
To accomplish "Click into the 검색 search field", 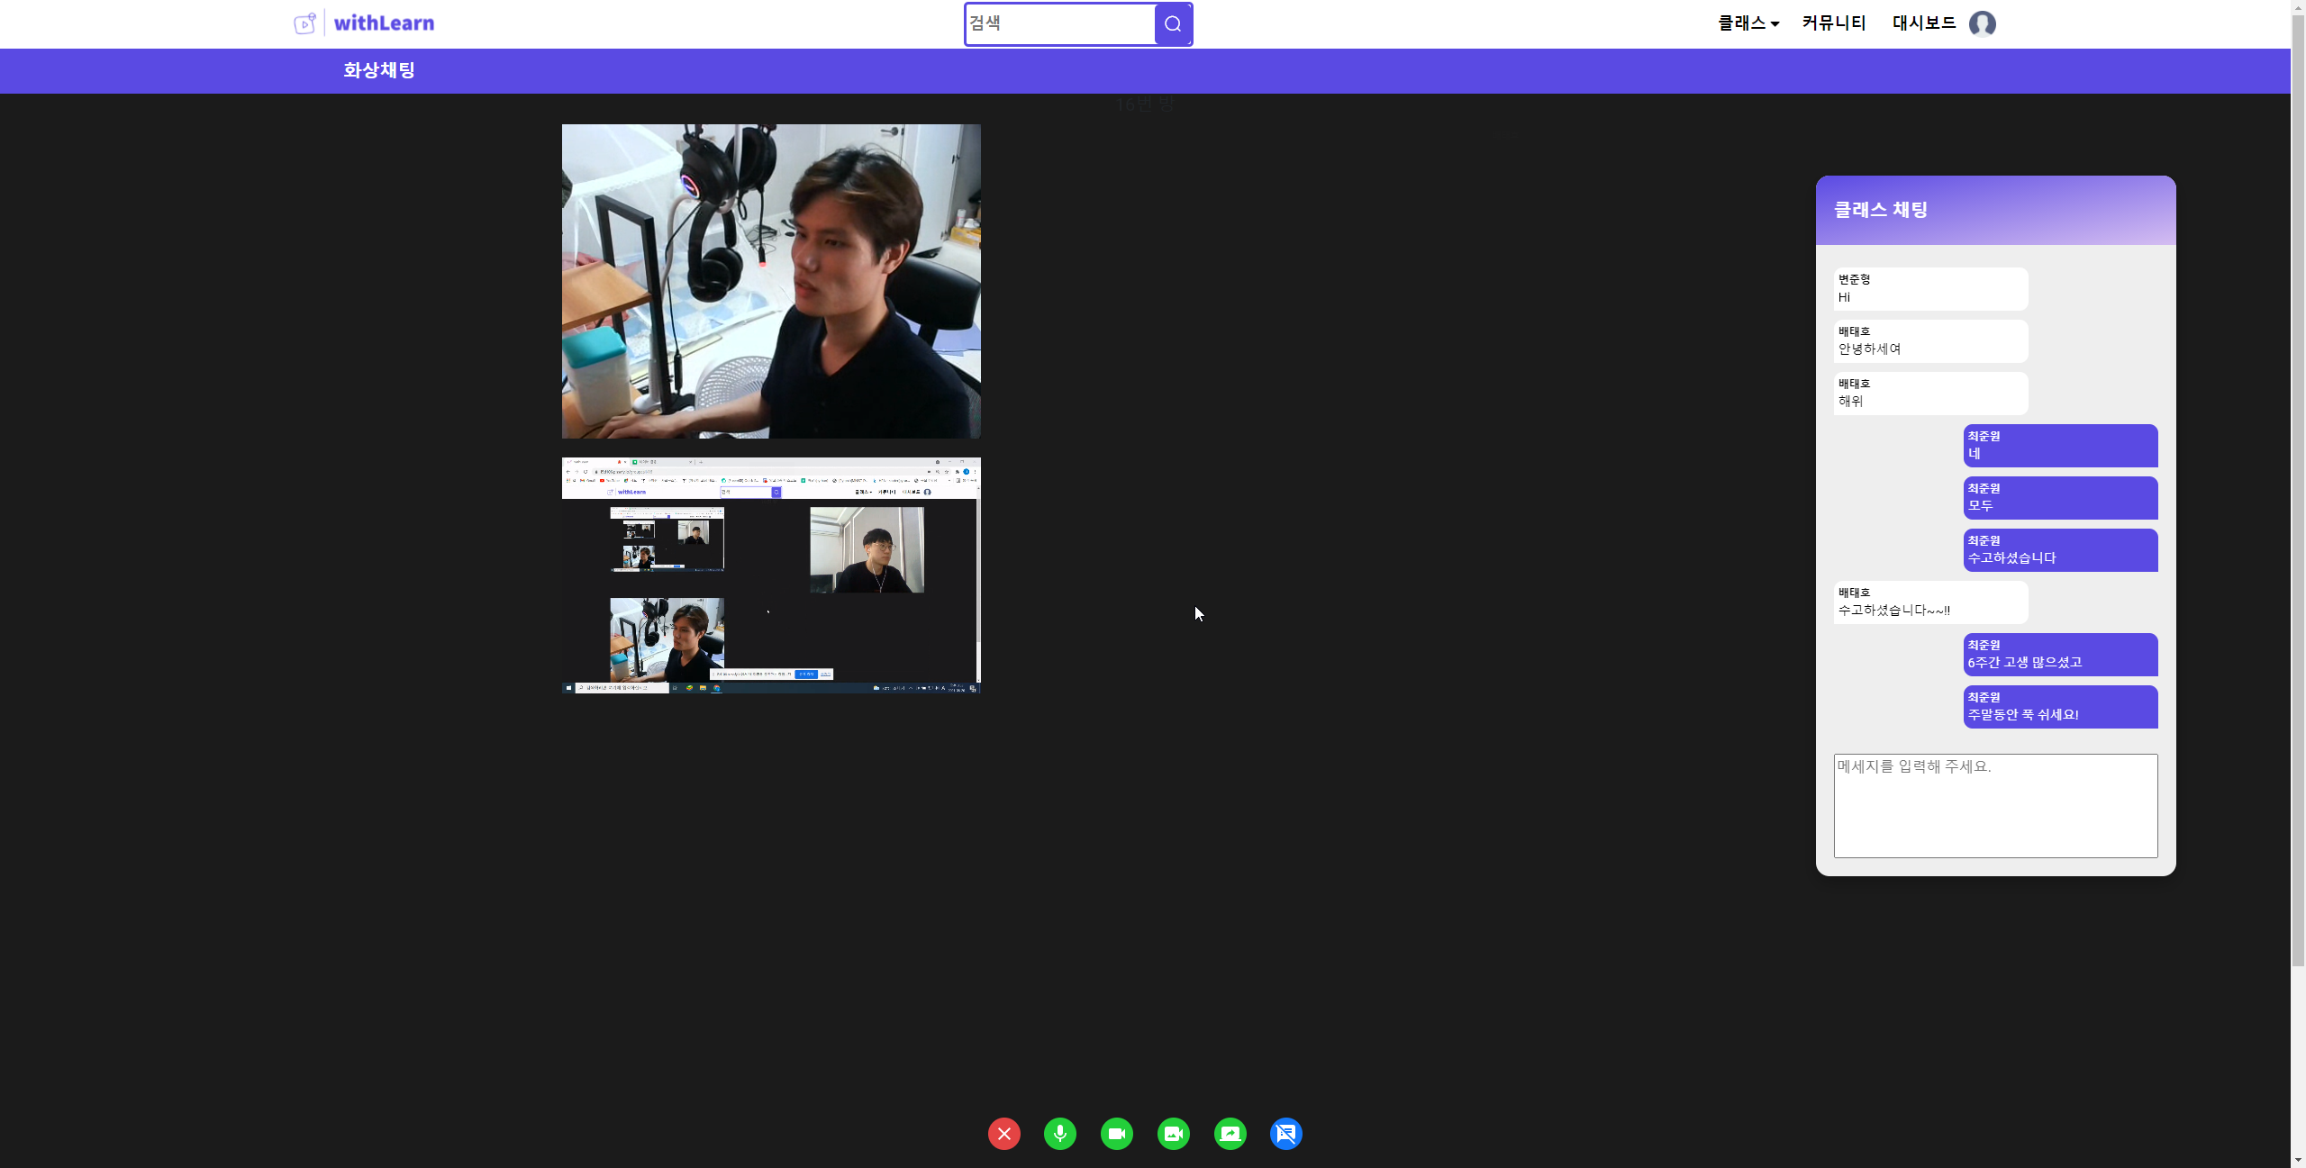I will (1059, 24).
